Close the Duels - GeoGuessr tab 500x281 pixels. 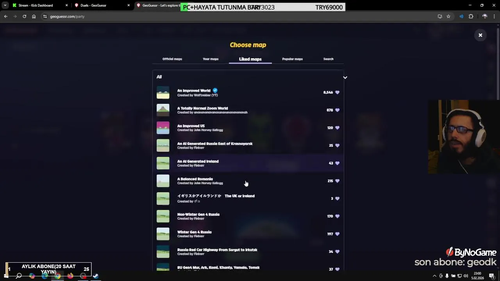[129, 5]
